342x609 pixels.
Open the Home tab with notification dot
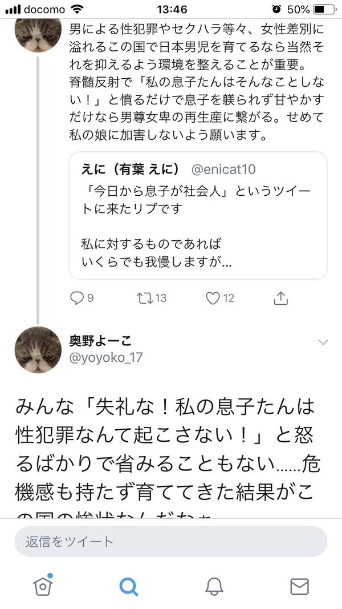[42, 586]
